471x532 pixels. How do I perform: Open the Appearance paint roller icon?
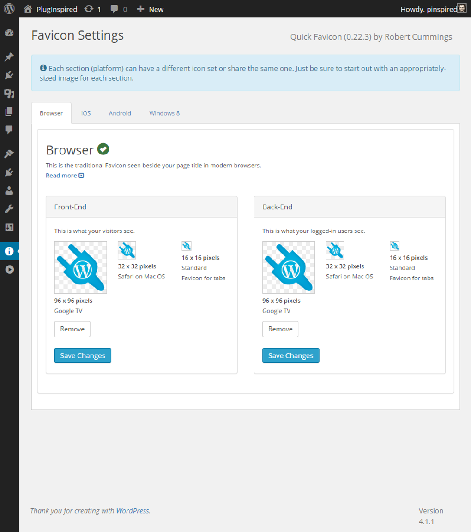(9, 153)
